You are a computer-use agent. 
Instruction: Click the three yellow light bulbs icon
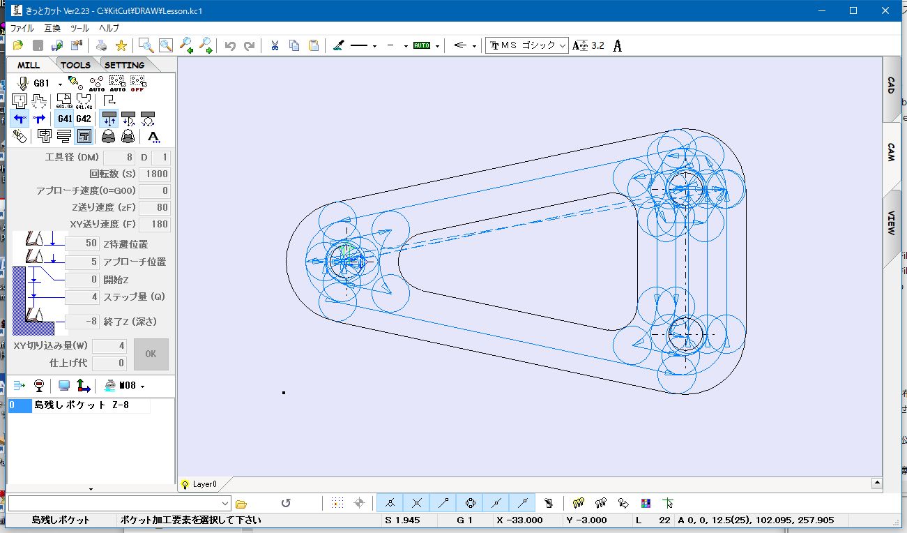click(x=578, y=503)
